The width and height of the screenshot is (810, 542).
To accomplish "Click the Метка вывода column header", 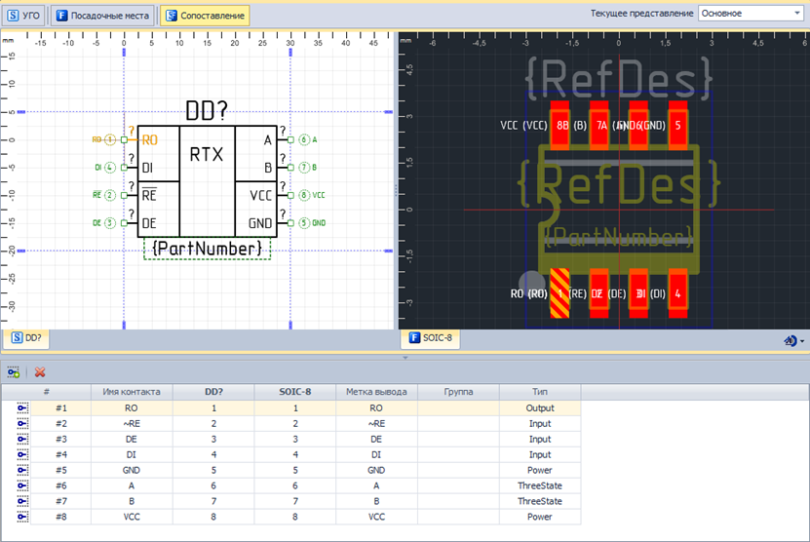I will [x=376, y=392].
